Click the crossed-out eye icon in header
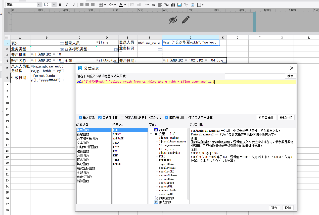The height and width of the screenshot is (215, 319). coord(173,20)
